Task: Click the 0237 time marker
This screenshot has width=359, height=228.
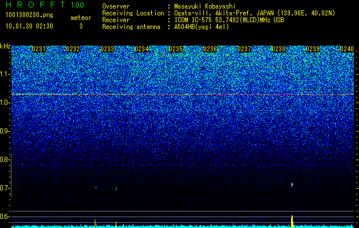Action: [x=244, y=49]
